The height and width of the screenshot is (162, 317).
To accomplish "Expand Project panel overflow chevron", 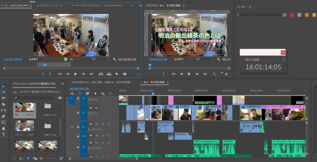I will click(x=63, y=83).
